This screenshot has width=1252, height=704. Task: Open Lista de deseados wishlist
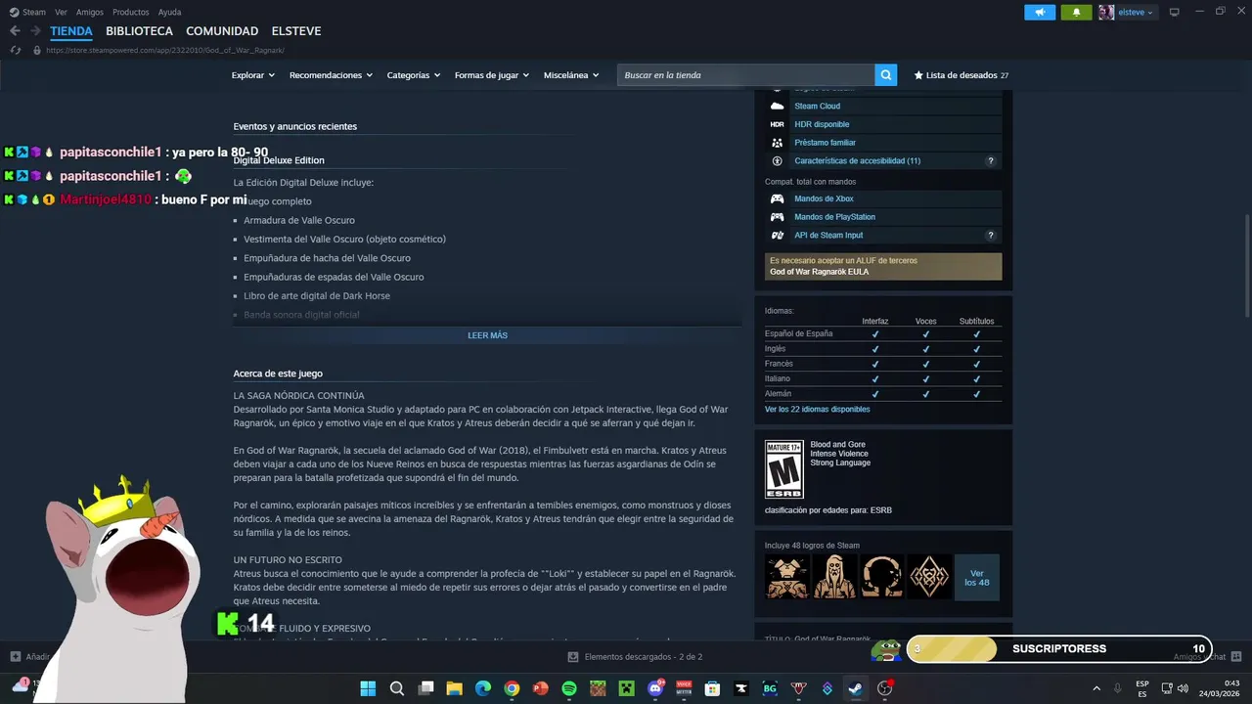click(961, 75)
